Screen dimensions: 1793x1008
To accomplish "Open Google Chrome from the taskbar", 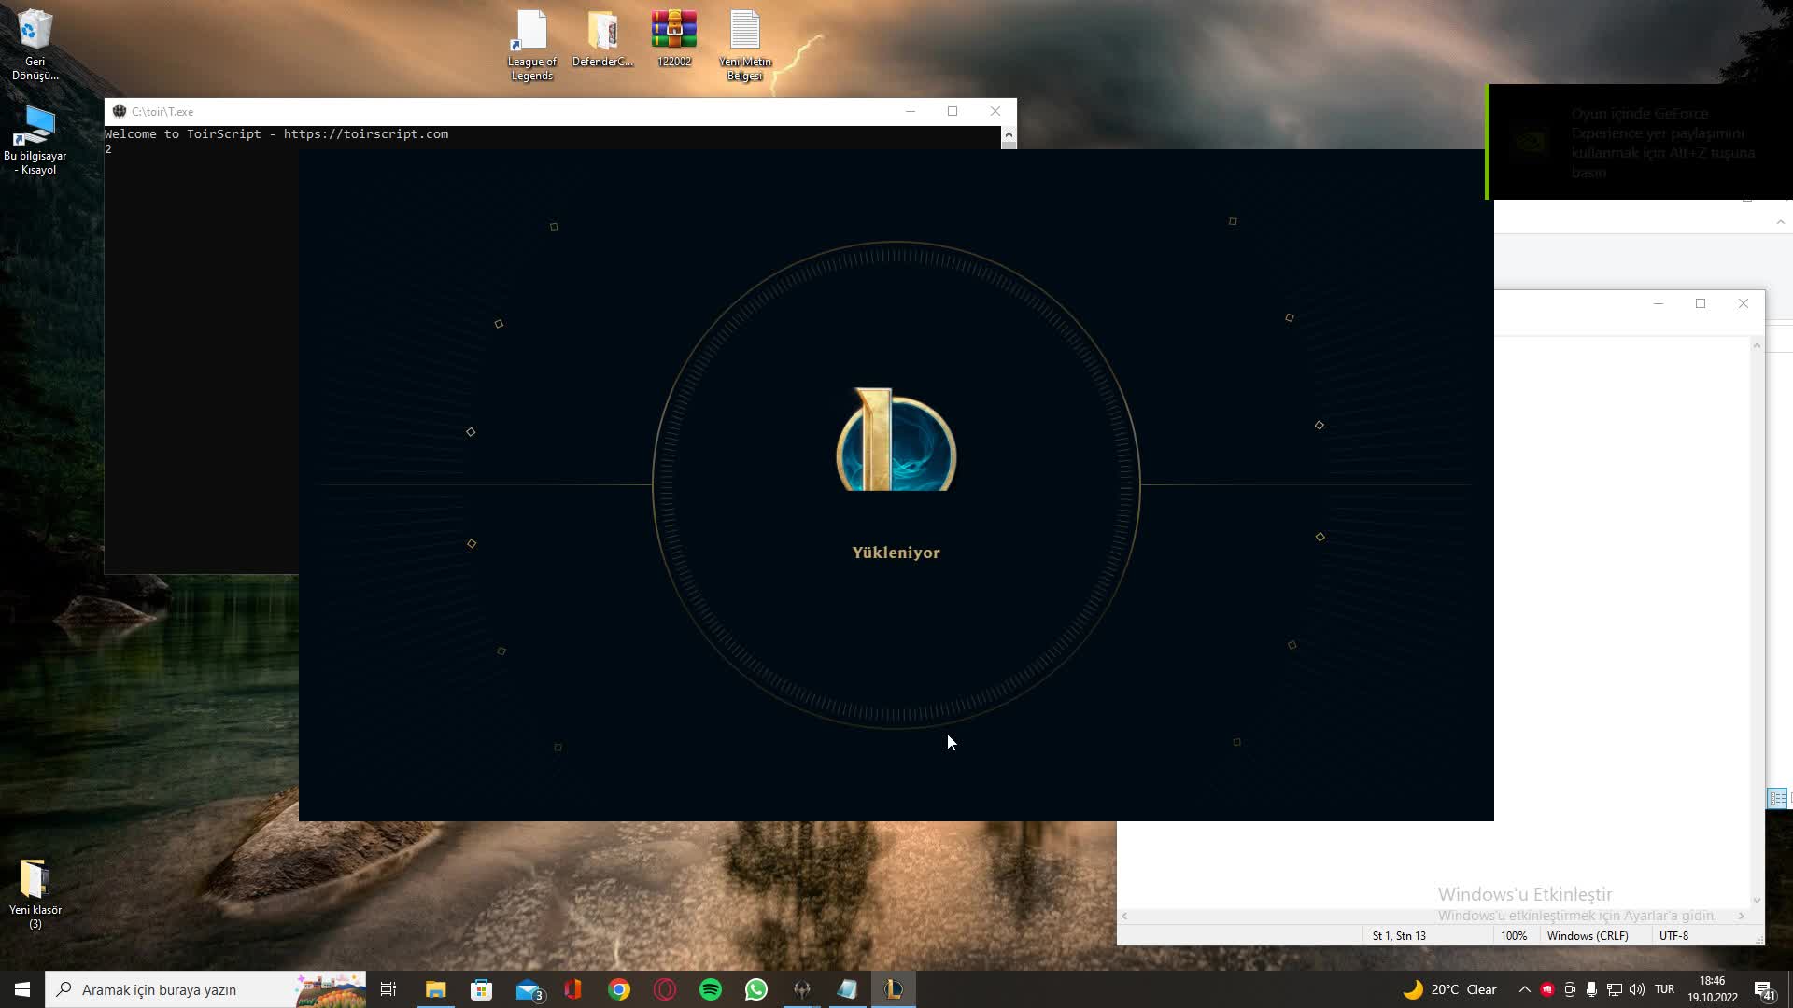I will tap(619, 989).
